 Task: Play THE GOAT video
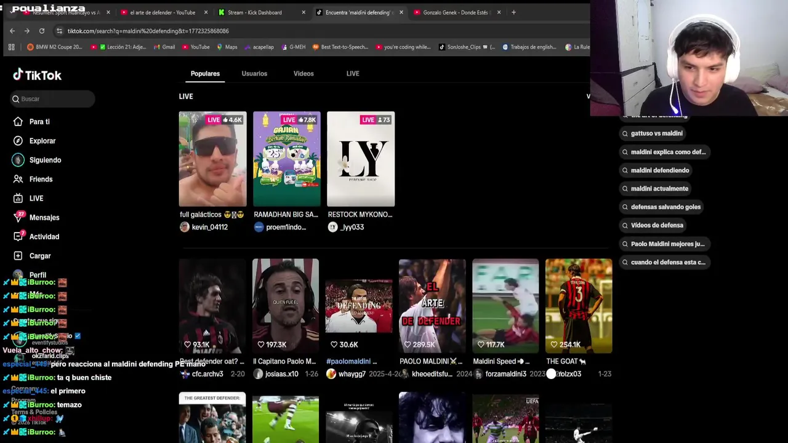[579, 306]
